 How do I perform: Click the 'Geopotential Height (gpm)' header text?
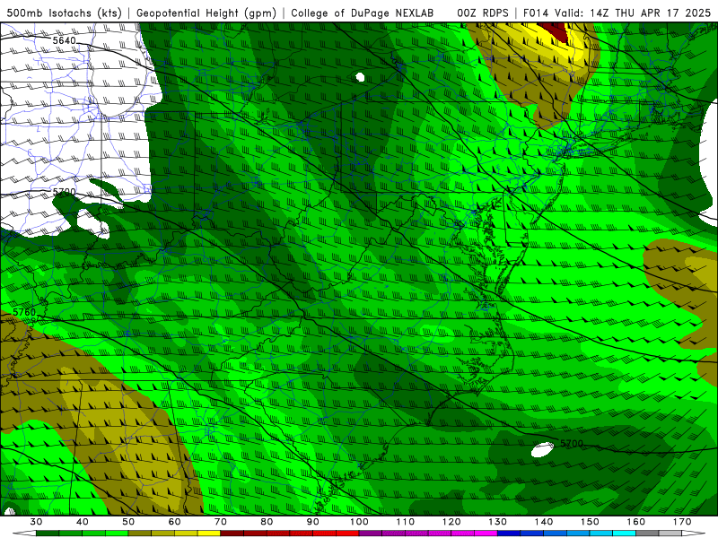[x=206, y=13]
